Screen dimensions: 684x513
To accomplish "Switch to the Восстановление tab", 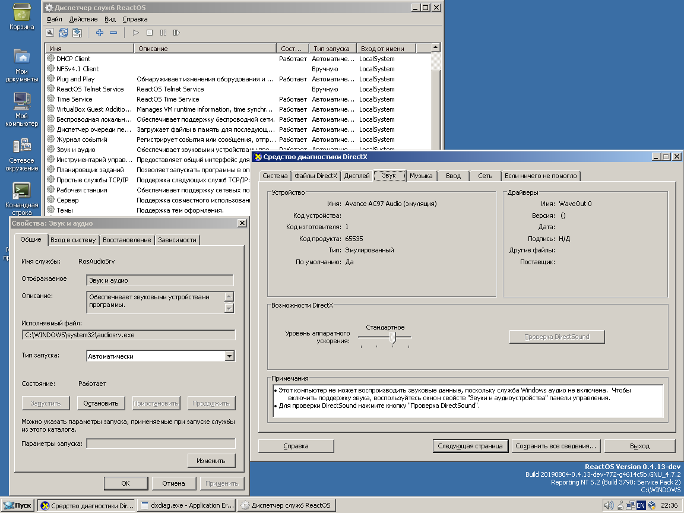I will coord(127,240).
